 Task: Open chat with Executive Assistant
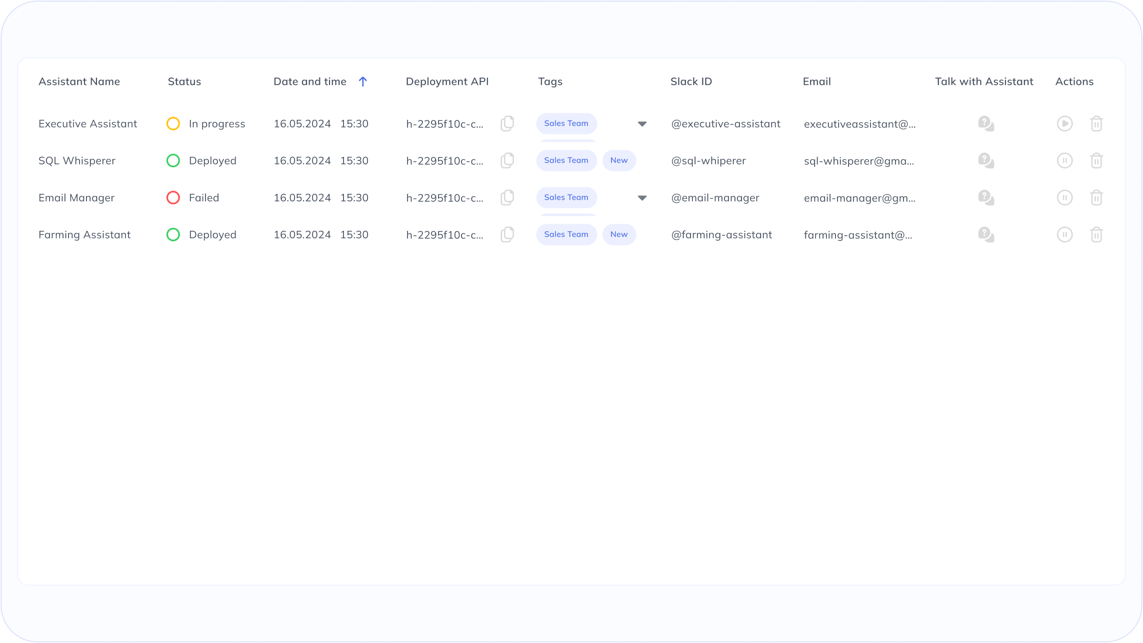[986, 123]
